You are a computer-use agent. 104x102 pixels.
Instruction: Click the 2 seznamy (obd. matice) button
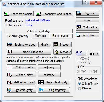point(54,14)
